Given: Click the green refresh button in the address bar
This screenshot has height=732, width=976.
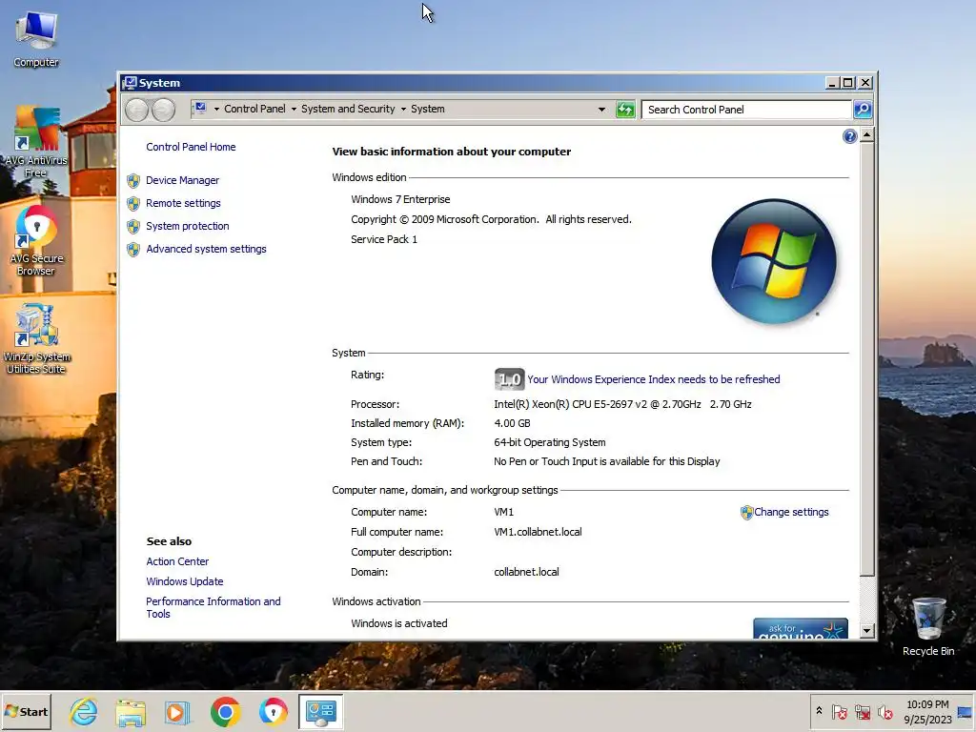Looking at the screenshot, I should point(625,110).
